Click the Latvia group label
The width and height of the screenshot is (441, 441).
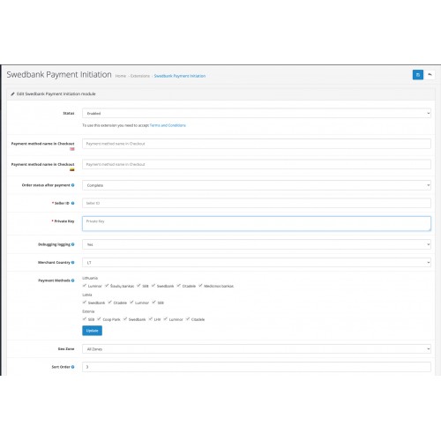pos(87,295)
